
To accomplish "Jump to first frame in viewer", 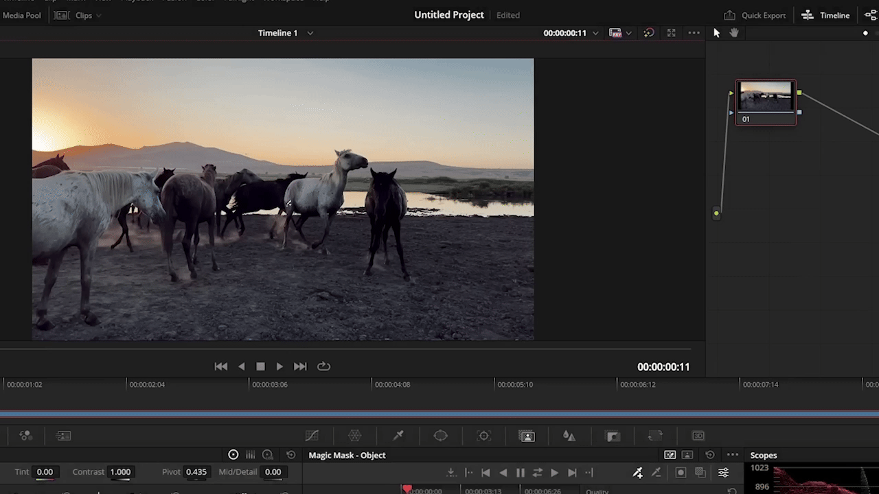I will (x=221, y=366).
